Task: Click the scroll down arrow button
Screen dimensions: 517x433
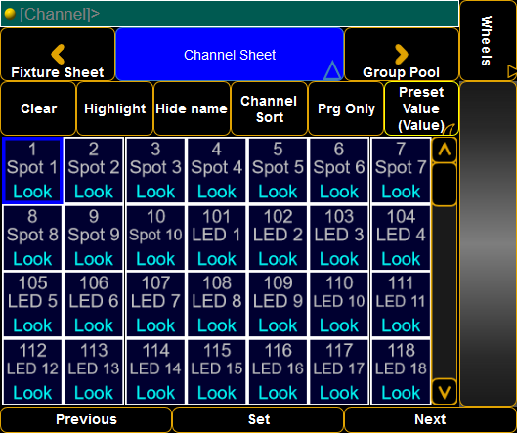Action: point(444,392)
